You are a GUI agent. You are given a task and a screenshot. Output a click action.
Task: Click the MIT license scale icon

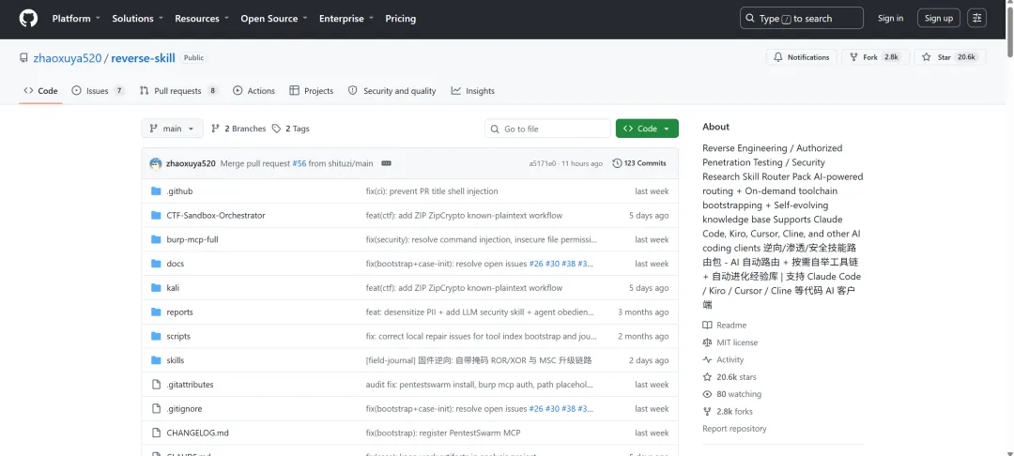pyautogui.click(x=708, y=342)
